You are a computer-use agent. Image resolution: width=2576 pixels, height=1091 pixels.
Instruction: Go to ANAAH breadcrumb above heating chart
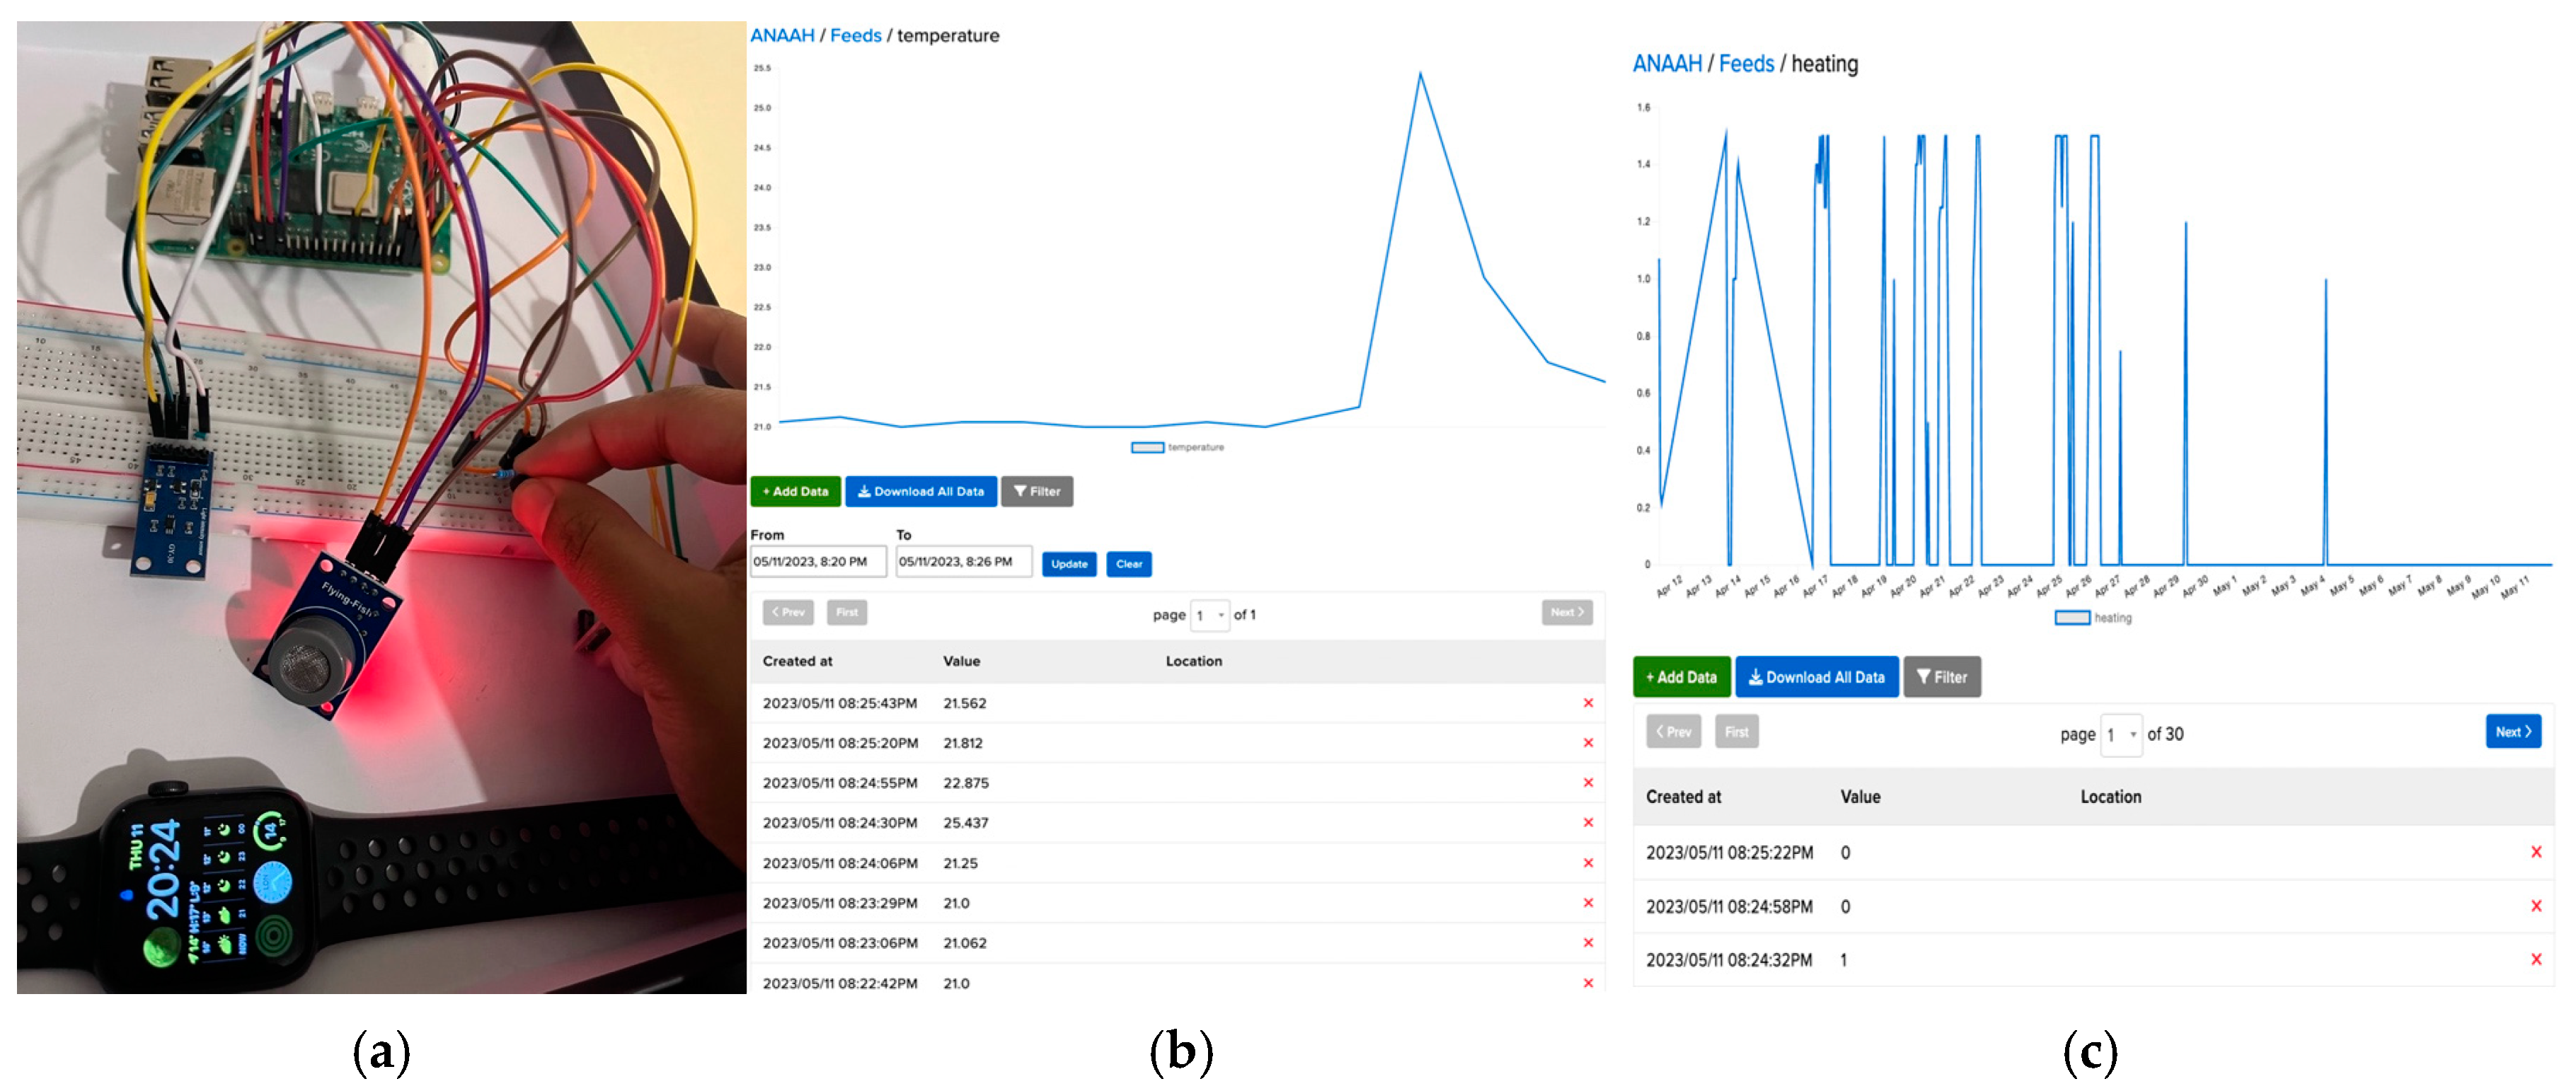pyautogui.click(x=1666, y=64)
